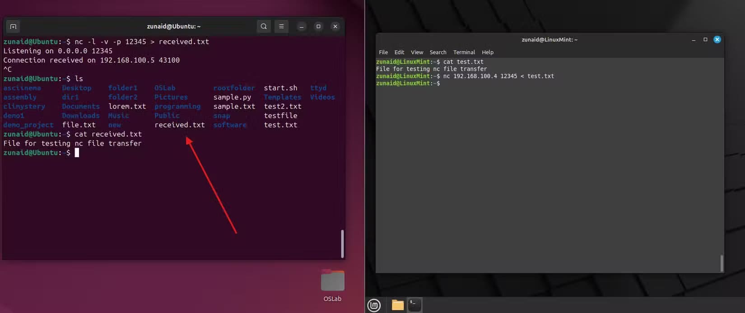Open new tab icon in Ubuntu terminal

point(13,27)
